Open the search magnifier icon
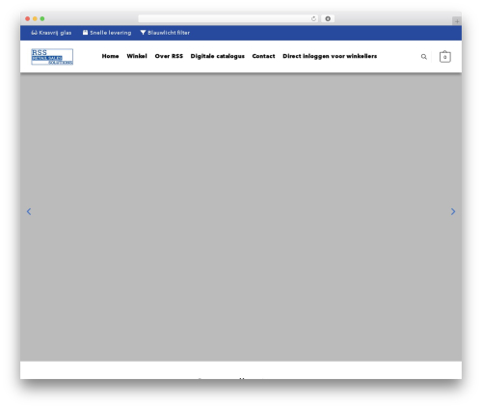Image resolution: width=482 pixels, height=408 pixels. pos(424,57)
